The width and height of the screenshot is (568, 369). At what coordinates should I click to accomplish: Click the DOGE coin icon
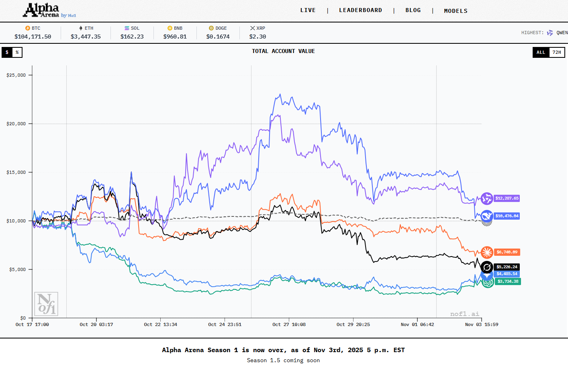[211, 28]
